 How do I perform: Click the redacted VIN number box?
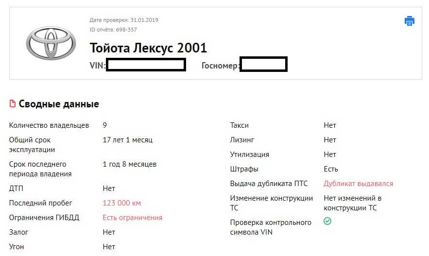point(146,65)
